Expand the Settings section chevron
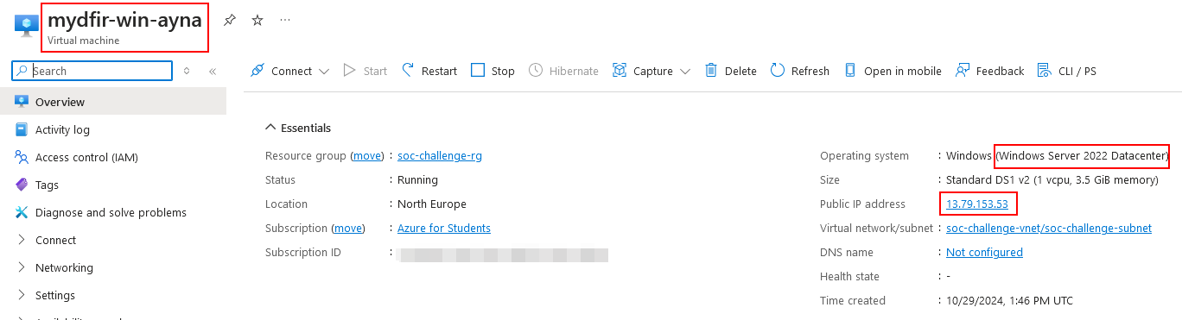This screenshot has height=320, width=1182. click(22, 295)
